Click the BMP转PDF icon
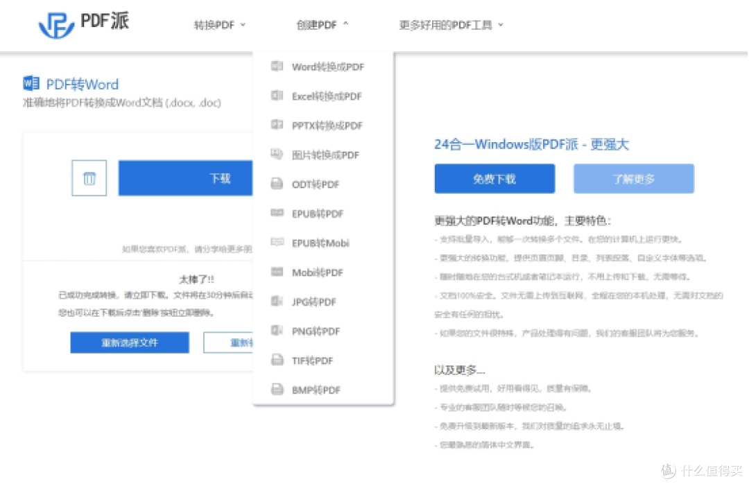Image resolution: width=749 pixels, height=486 pixels. pyautogui.click(x=277, y=390)
